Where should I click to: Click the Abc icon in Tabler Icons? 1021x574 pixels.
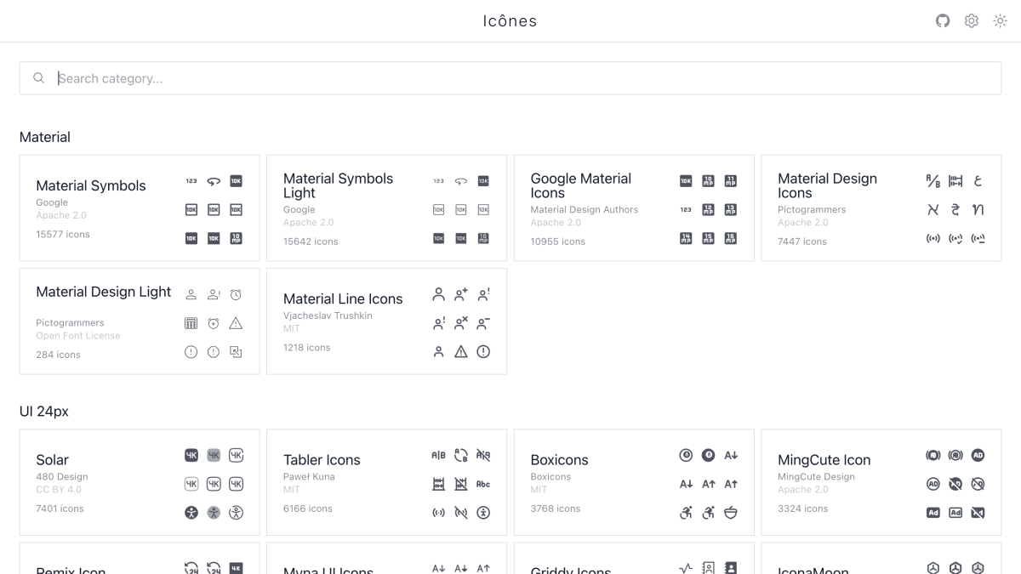click(x=483, y=484)
